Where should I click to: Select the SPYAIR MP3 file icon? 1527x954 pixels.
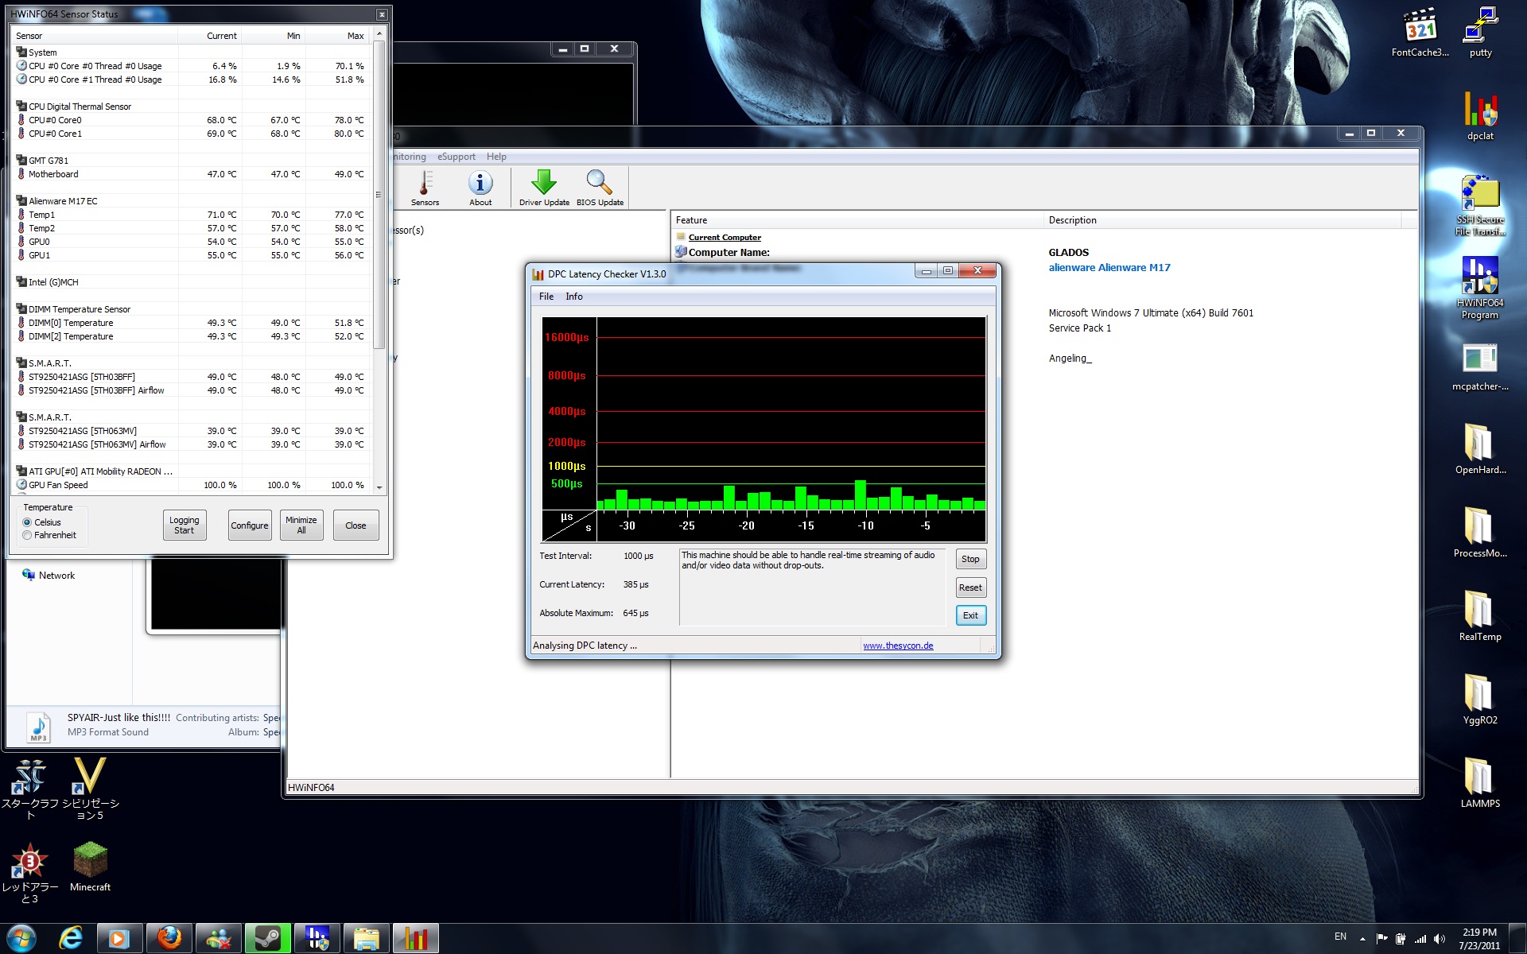click(x=38, y=727)
